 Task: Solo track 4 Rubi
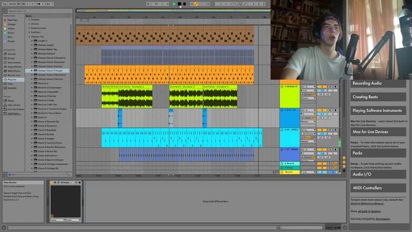click(x=330, y=86)
